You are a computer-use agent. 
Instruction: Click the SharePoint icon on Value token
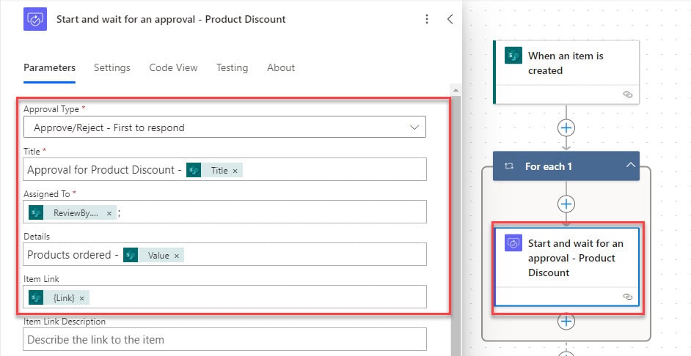coord(131,255)
